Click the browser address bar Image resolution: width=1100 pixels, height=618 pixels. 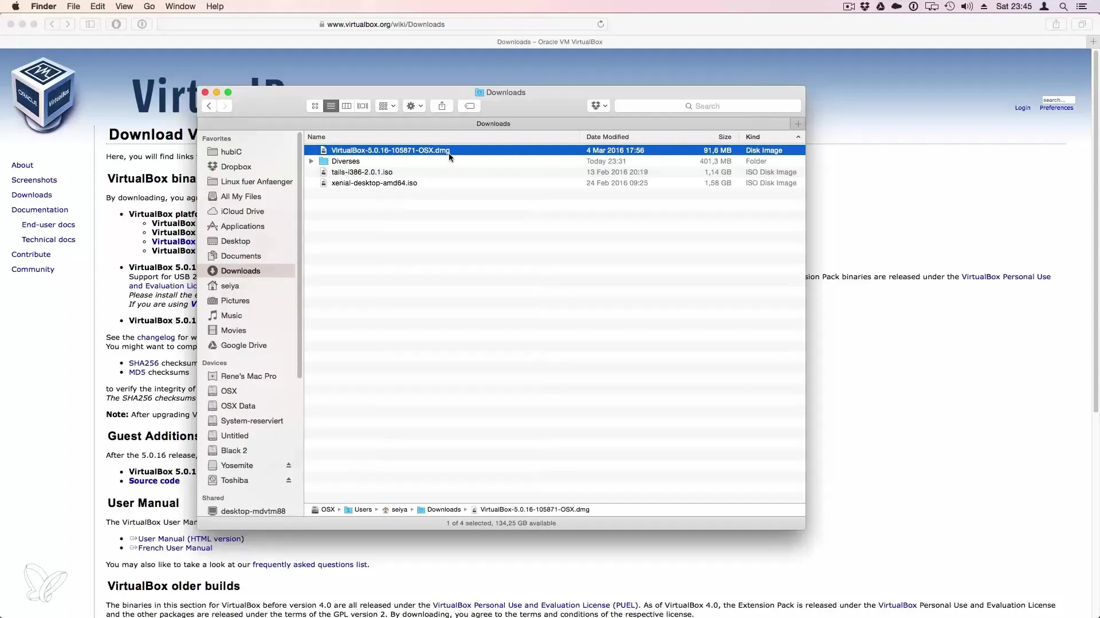(x=382, y=24)
